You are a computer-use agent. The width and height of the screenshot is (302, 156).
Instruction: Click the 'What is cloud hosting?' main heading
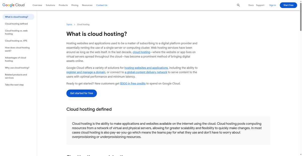point(97,34)
